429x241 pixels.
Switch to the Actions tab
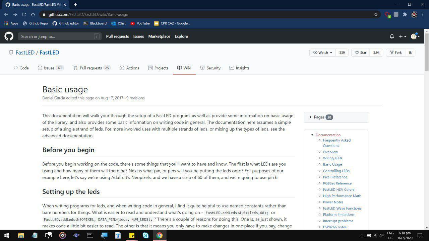tap(129, 68)
